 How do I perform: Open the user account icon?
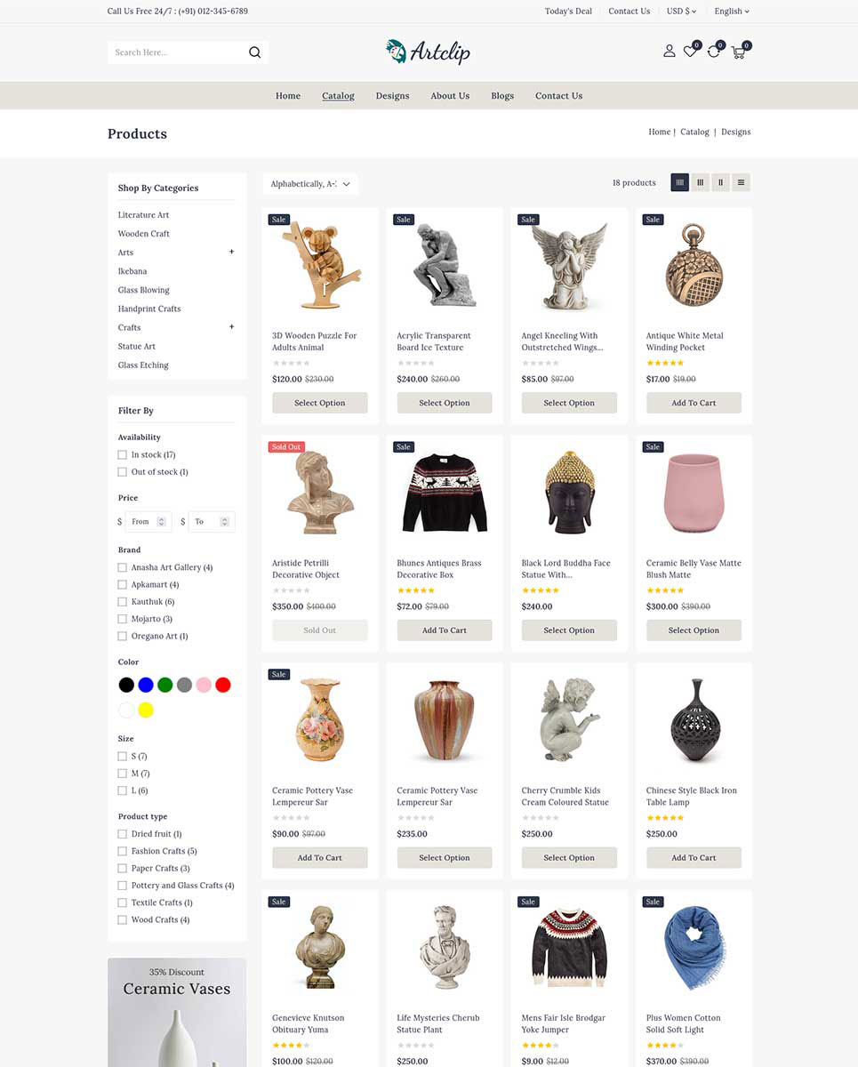coord(670,52)
